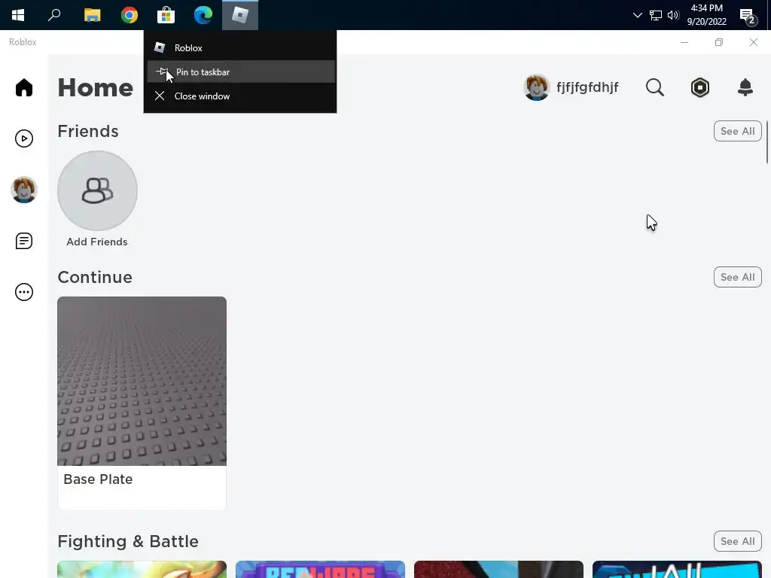The height and width of the screenshot is (578, 771).
Task: Click See All for Friends
Action: click(x=737, y=131)
